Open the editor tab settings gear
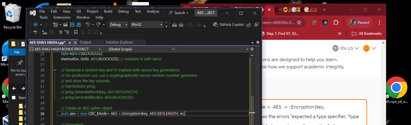This screenshot has height=125, width=411. 258,43
